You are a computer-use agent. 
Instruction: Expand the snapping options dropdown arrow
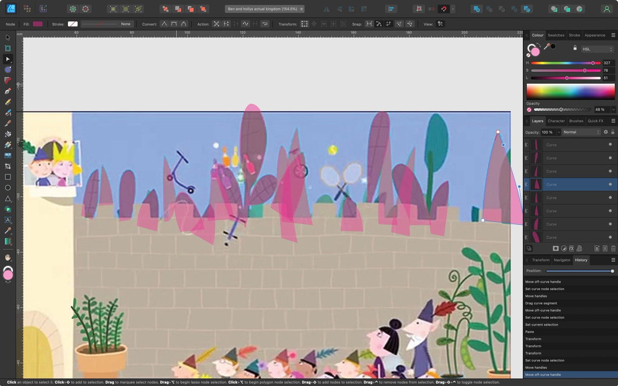pyautogui.click(x=453, y=8)
